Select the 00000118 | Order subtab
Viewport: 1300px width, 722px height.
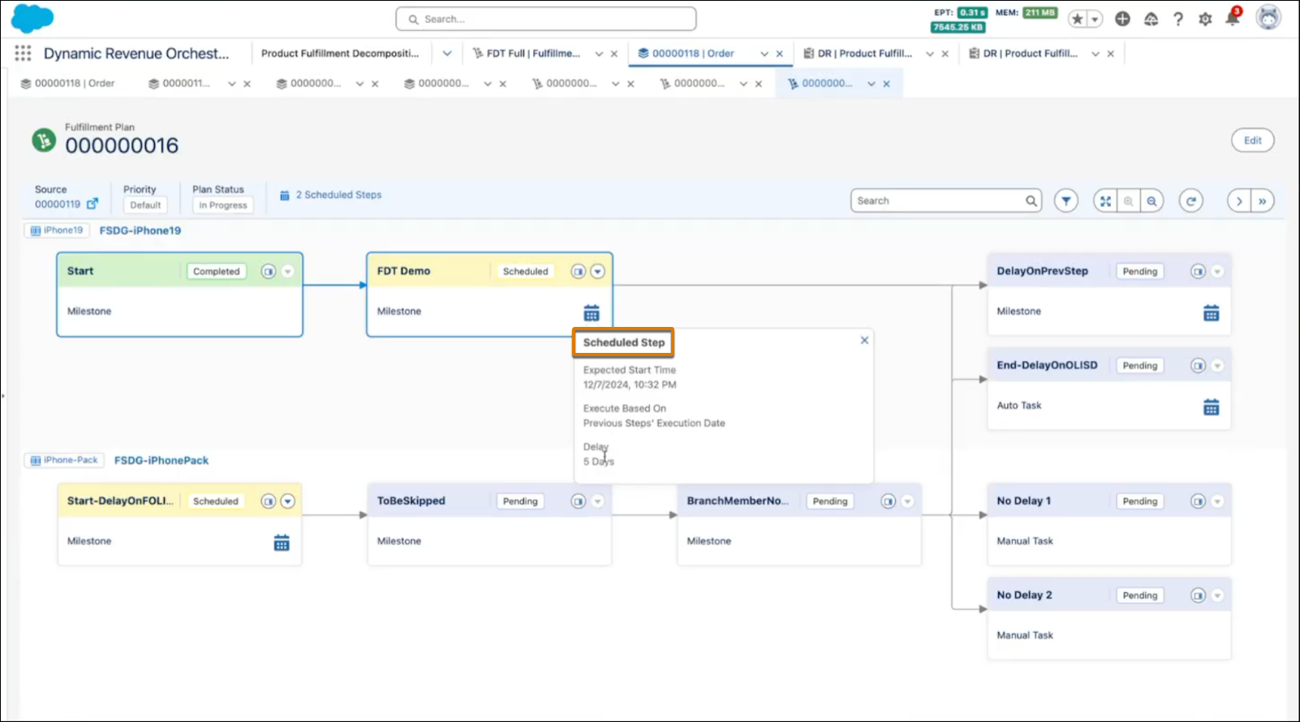(x=67, y=84)
